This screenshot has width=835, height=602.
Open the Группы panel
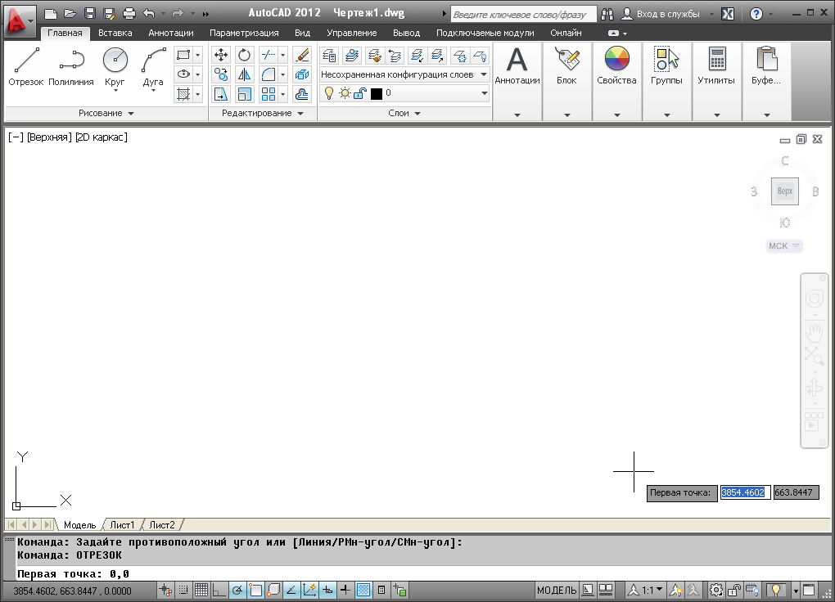click(666, 66)
